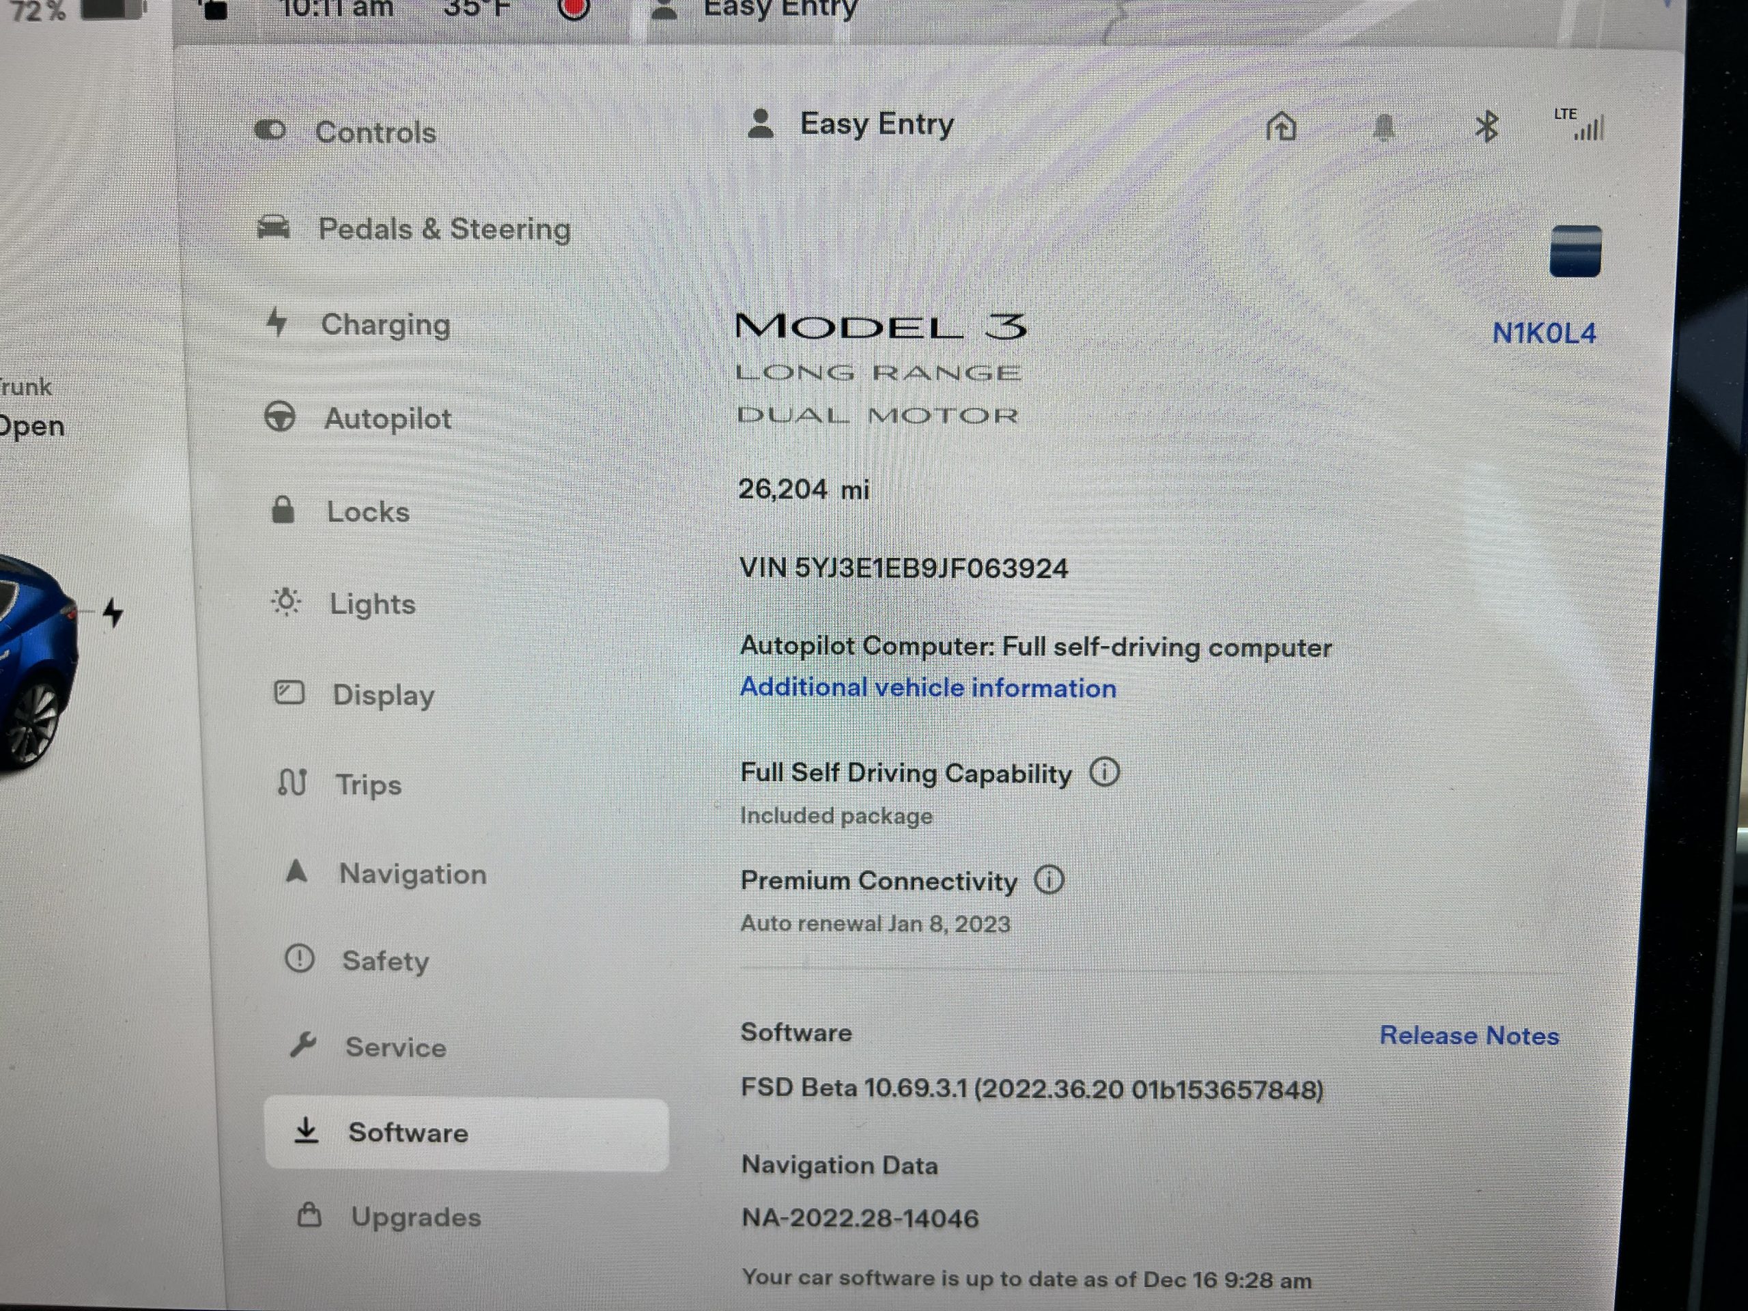The width and height of the screenshot is (1748, 1311).
Task: Tap the Trunk Open label
Action: (30, 408)
